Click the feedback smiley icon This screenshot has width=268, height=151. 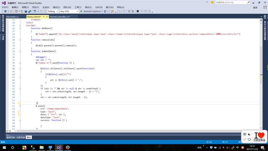(x=212, y=3)
